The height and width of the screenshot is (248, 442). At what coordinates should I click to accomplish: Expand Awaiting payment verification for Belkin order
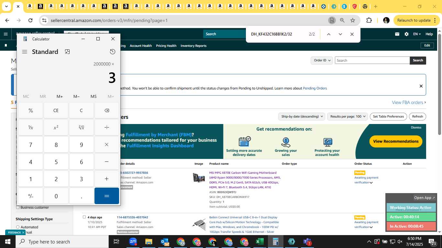pos(371,227)
